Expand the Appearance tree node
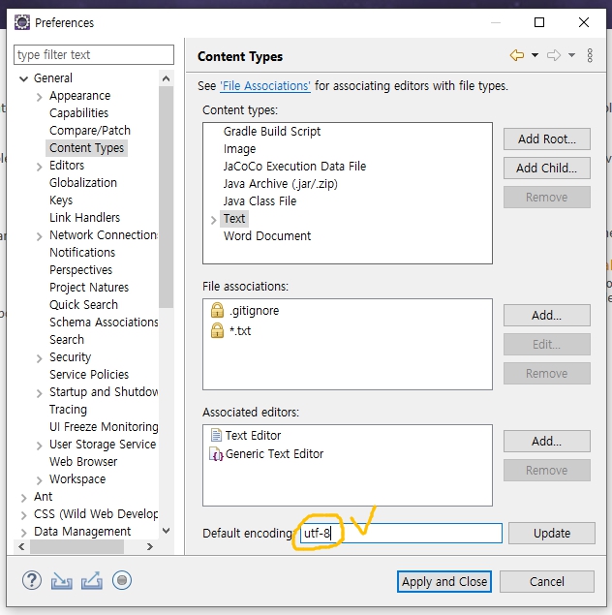Viewport: 612px width, 615px height. coord(39,97)
